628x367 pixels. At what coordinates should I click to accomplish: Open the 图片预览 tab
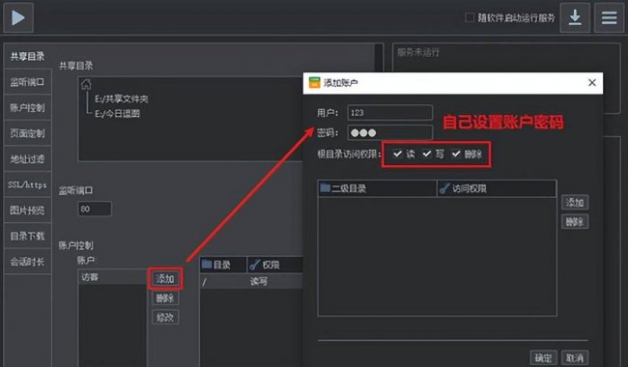click(x=27, y=211)
